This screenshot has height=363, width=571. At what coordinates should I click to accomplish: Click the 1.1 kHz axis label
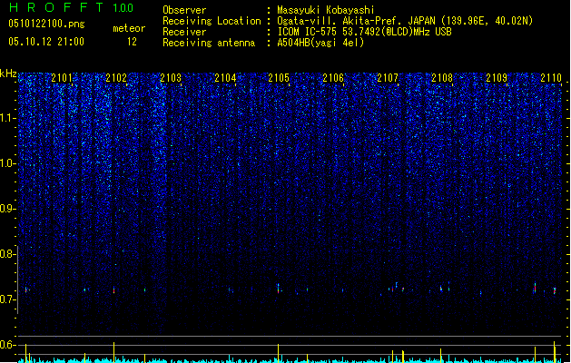(x=7, y=118)
